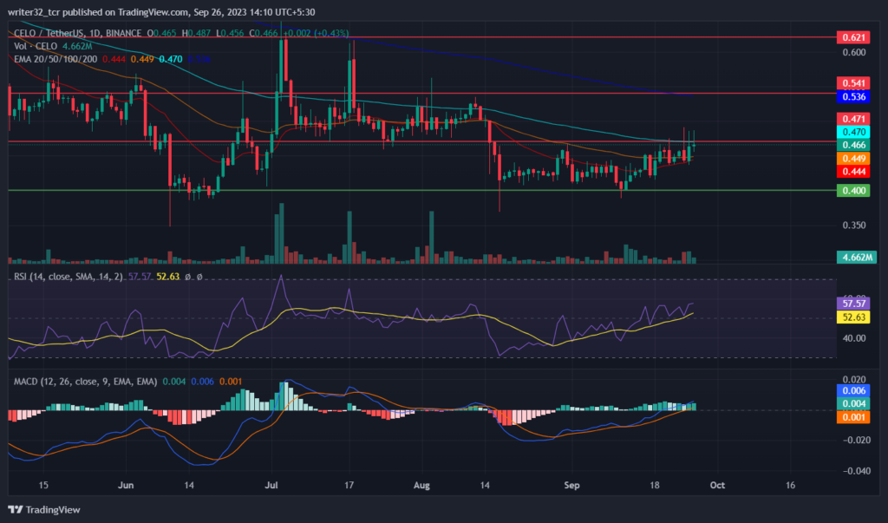888x523 pixels.
Task: Click the -0.040 MACD scale value
Action: [856, 470]
